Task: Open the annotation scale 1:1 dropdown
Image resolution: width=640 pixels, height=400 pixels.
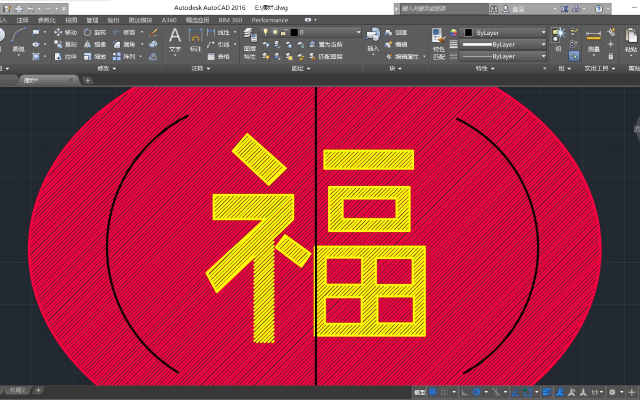Action: pyautogui.click(x=597, y=392)
